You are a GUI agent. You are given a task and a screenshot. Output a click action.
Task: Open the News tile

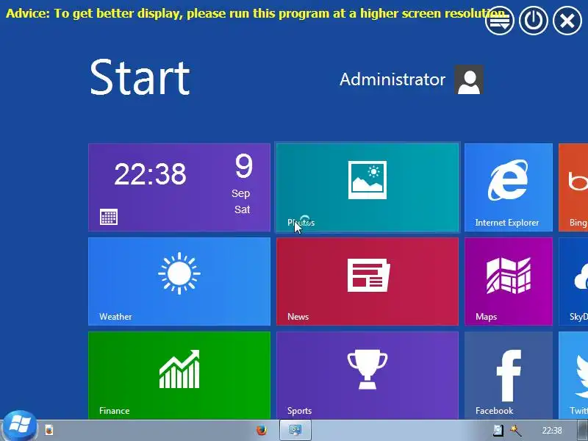367,282
